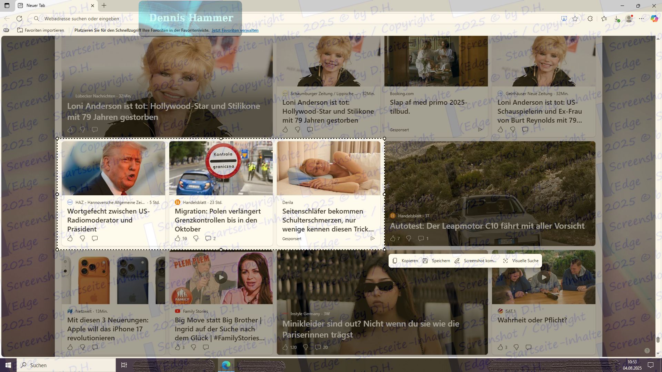Image resolution: width=662 pixels, height=372 pixels.
Task: Open the Favorites list icon
Action: 604,19
